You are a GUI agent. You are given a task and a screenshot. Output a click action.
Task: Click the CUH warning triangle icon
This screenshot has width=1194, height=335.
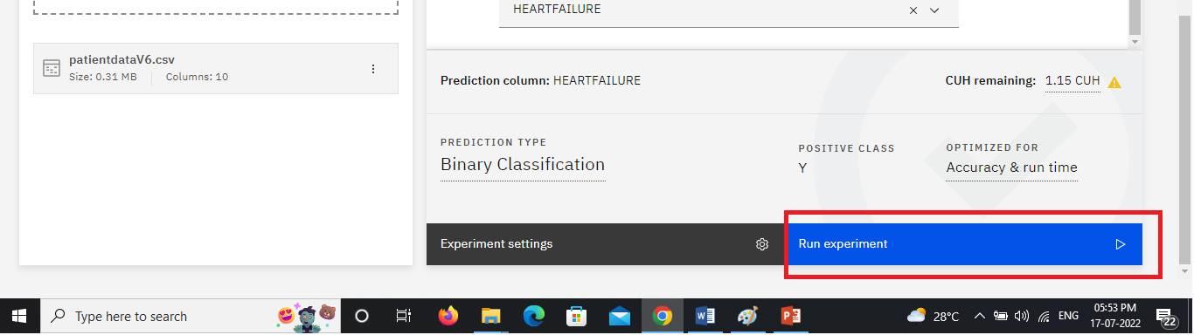point(1114,82)
